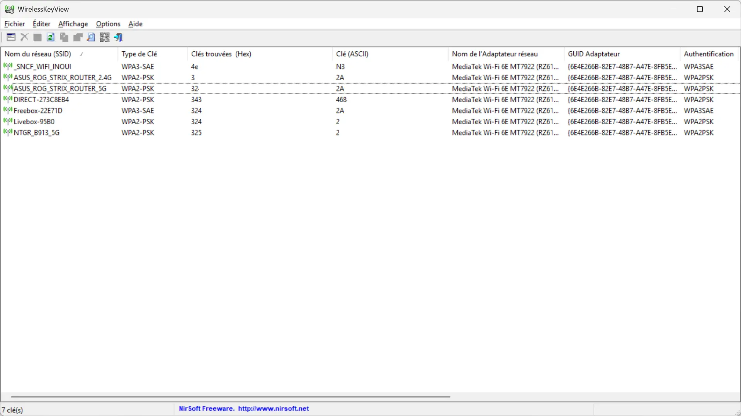
Task: Open the Affichage menu
Action: point(73,24)
